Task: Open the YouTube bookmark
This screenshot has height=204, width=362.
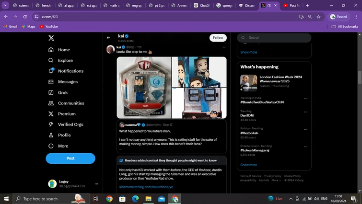Action: [x=48, y=26]
